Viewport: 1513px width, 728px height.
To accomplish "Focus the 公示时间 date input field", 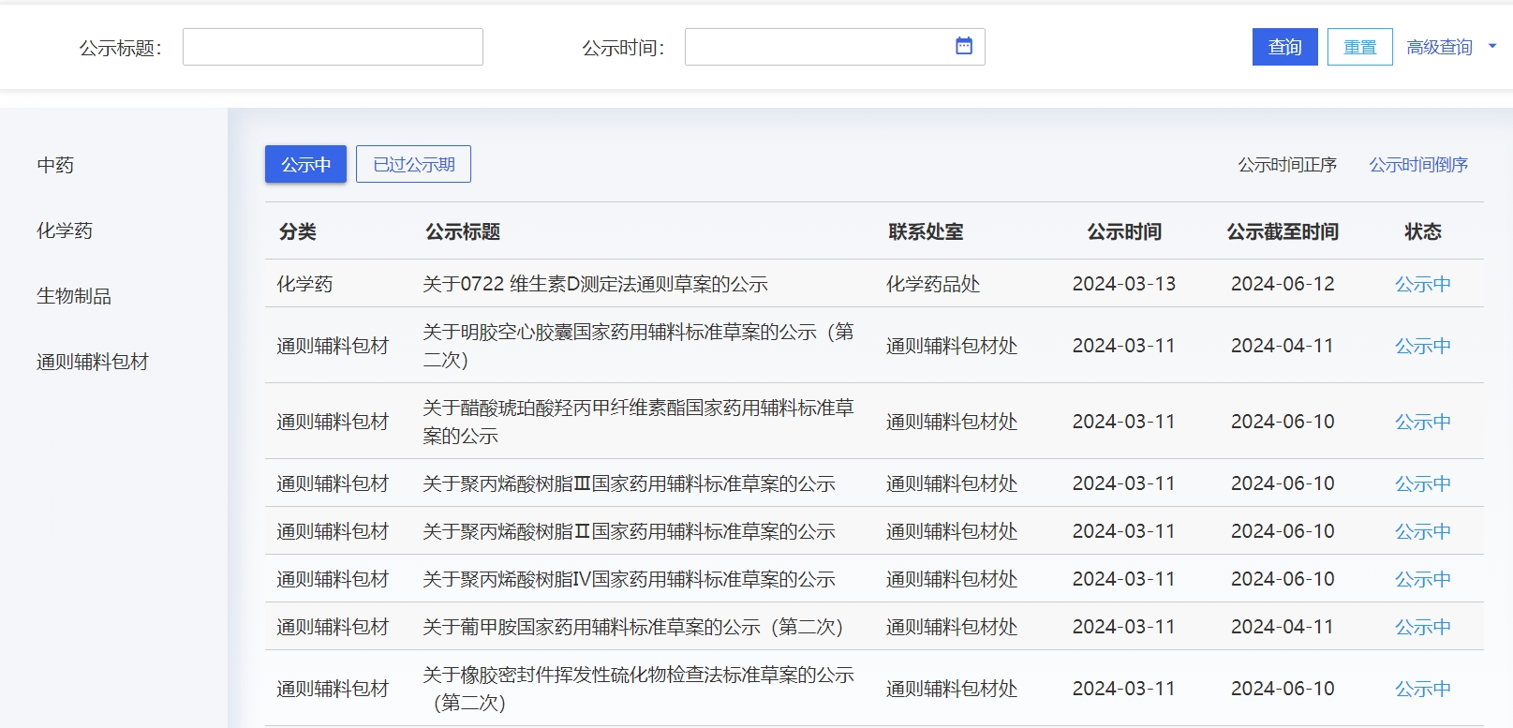I will (x=815, y=47).
